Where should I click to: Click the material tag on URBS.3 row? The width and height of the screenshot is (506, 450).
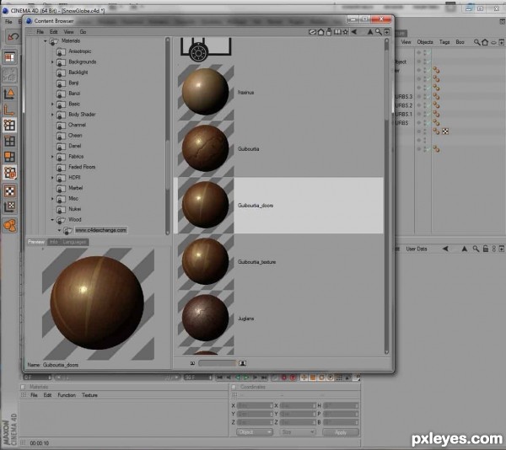[436, 96]
